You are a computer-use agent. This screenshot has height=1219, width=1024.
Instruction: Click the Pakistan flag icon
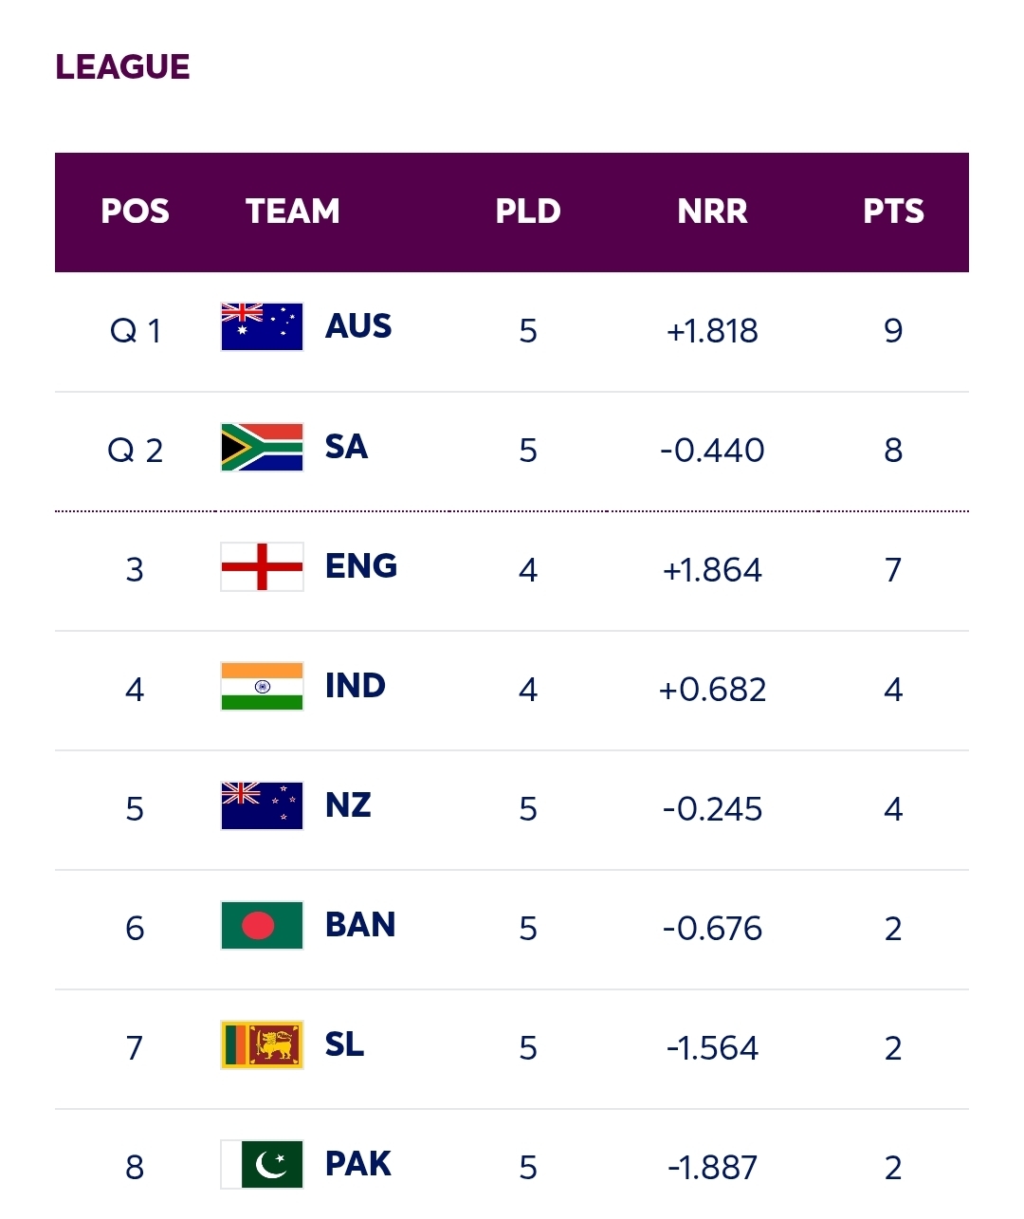(x=262, y=1164)
